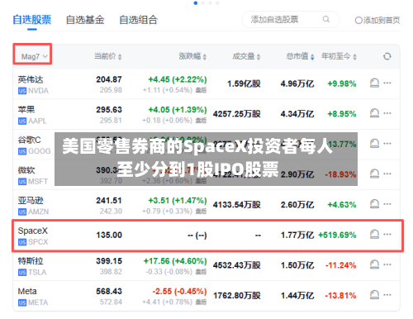
Task: Click the 399.15 price of 特斯拉
Action: point(109,261)
